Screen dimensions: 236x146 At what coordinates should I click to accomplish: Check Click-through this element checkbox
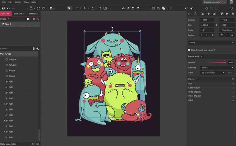[x=189, y=50]
